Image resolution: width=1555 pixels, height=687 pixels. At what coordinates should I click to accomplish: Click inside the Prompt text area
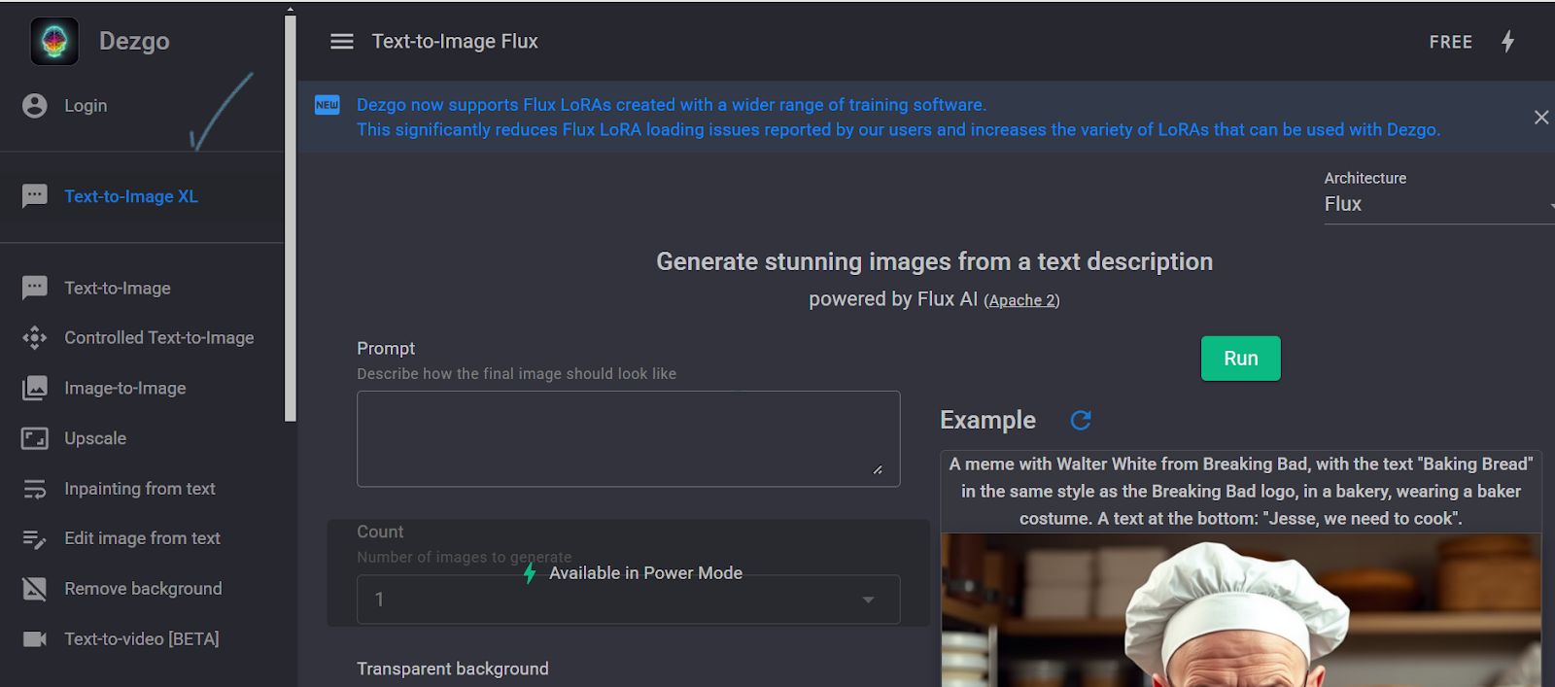pyautogui.click(x=628, y=438)
